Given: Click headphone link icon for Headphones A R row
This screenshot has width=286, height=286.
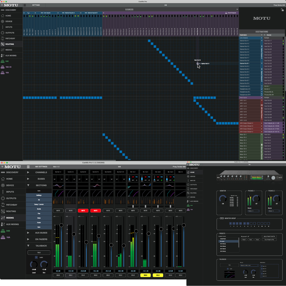Looking at the screenshot, I should click(x=262, y=89).
